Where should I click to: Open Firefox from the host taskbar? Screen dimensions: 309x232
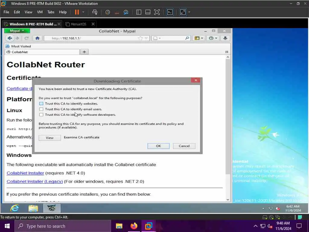pos(134,226)
